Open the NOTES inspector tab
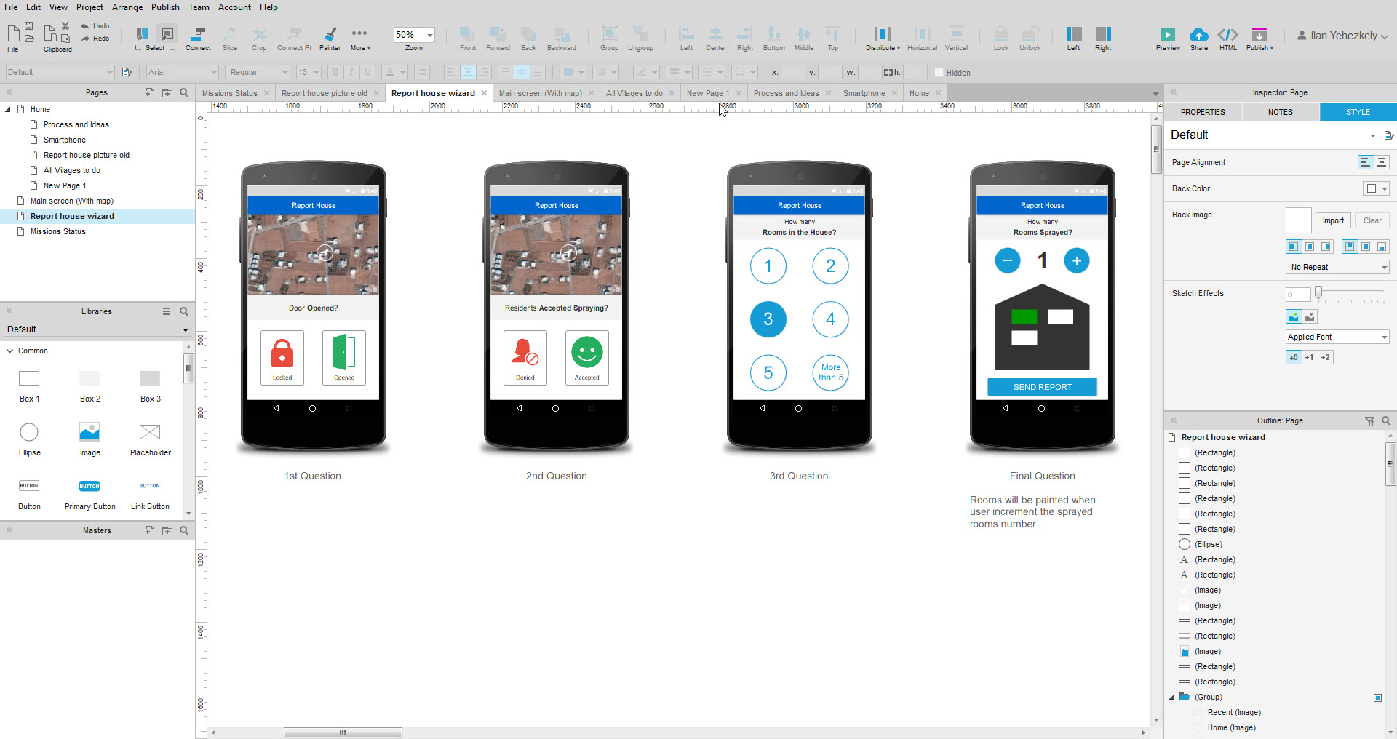This screenshot has width=1397, height=739. point(1281,112)
